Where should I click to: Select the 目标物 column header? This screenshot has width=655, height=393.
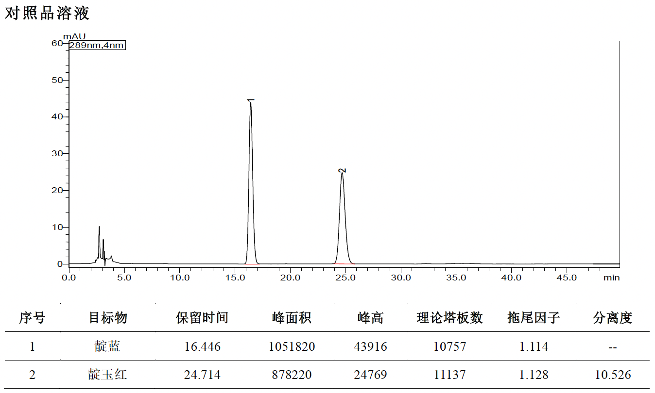[x=107, y=318]
